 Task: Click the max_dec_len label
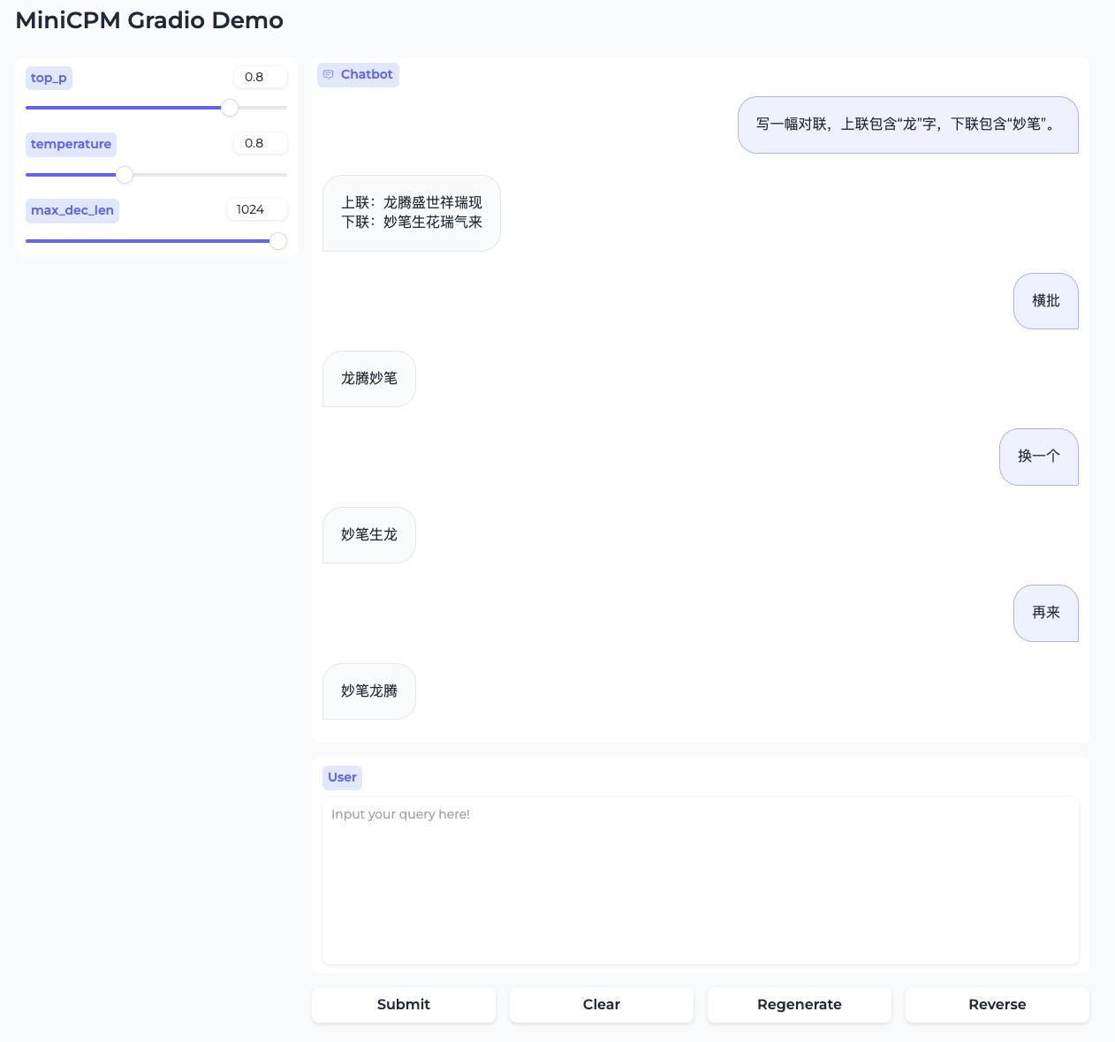[72, 210]
